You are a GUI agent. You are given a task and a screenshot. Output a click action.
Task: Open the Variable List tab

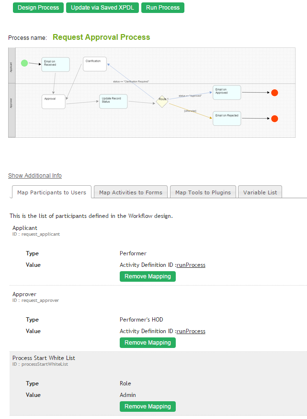[260, 192]
